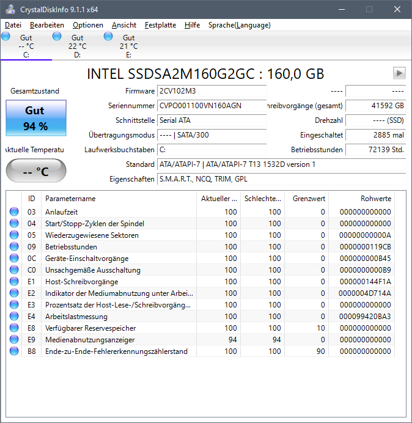Open the Ansicht menu

pyautogui.click(x=124, y=25)
